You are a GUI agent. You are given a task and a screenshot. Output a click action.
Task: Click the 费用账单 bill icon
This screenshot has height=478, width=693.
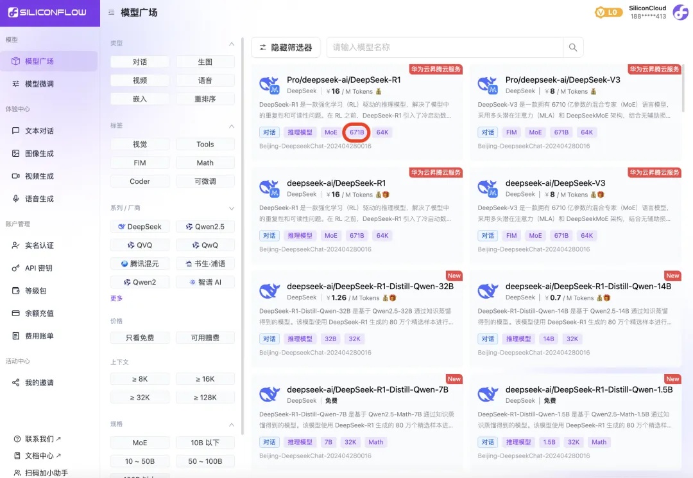[16, 335]
